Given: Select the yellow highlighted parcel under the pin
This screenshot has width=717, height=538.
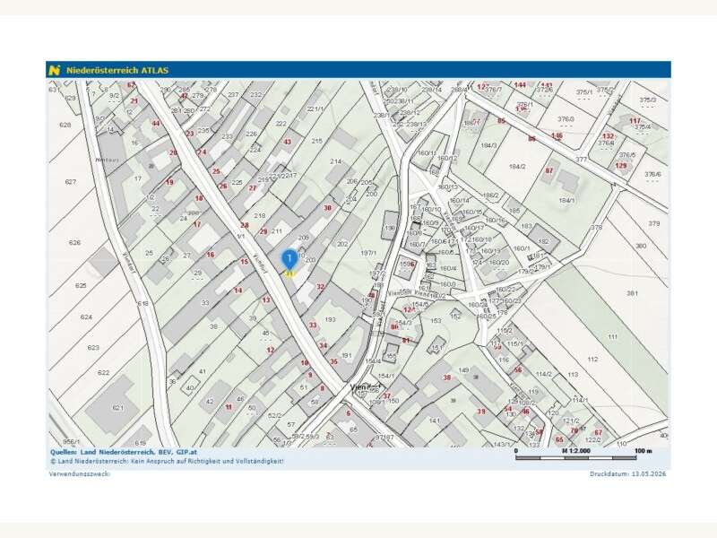Looking at the screenshot, I should 289,274.
